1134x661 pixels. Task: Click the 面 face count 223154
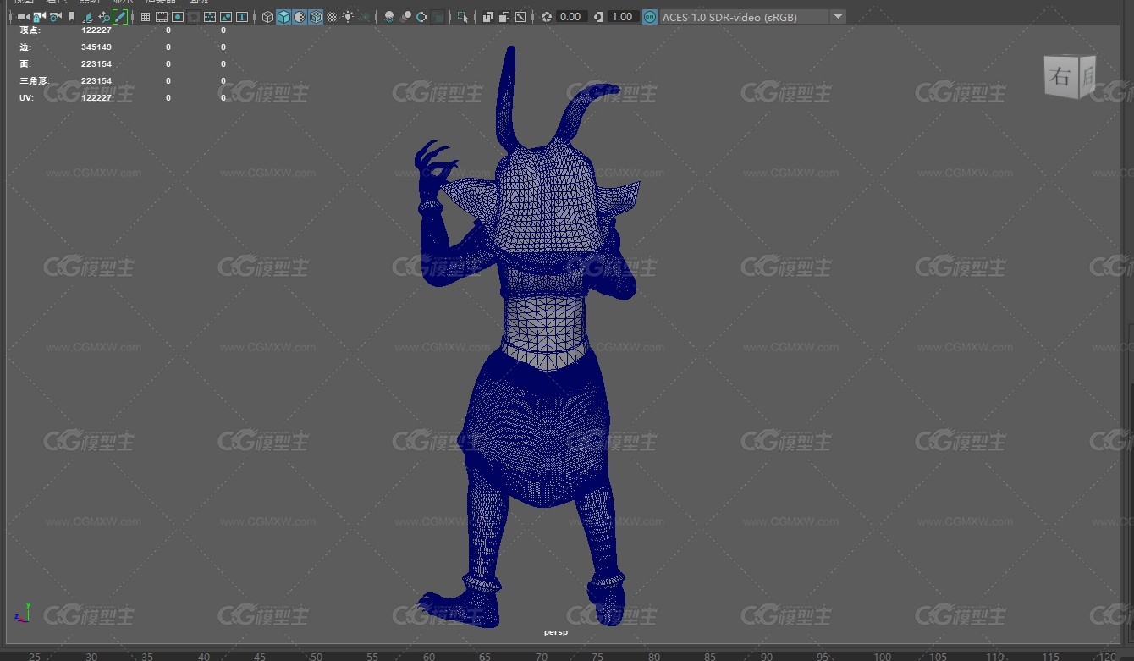tap(96, 64)
